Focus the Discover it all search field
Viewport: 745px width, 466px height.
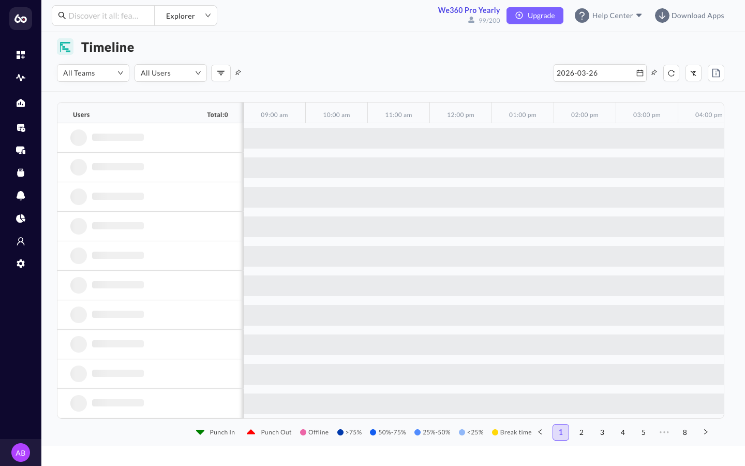103,16
